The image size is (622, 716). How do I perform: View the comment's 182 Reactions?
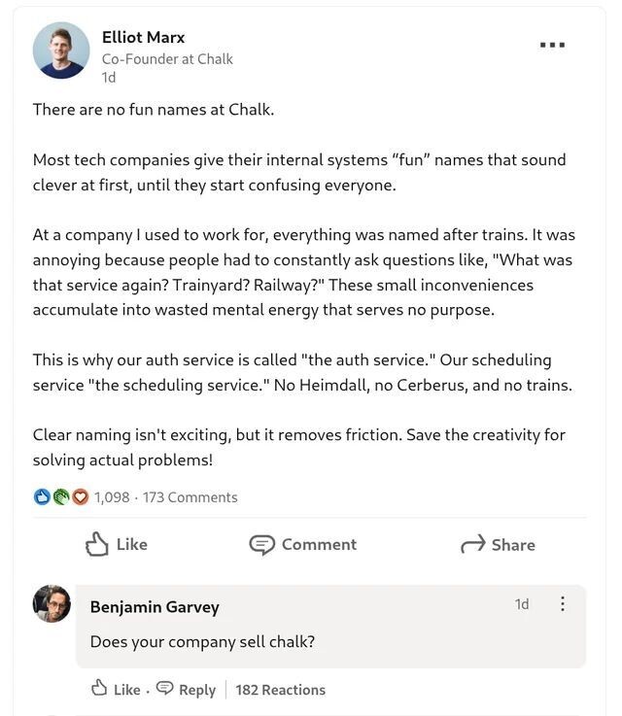(x=280, y=690)
